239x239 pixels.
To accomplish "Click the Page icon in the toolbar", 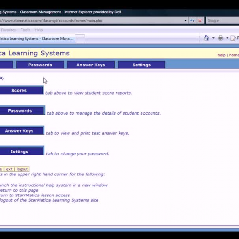I will pos(233,38).
